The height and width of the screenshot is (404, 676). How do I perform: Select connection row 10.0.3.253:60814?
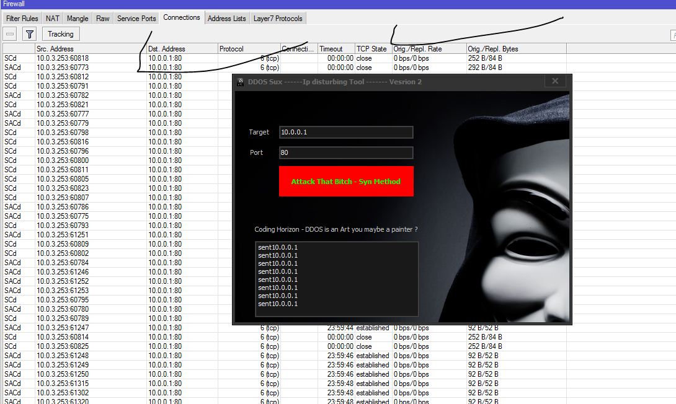click(285, 337)
